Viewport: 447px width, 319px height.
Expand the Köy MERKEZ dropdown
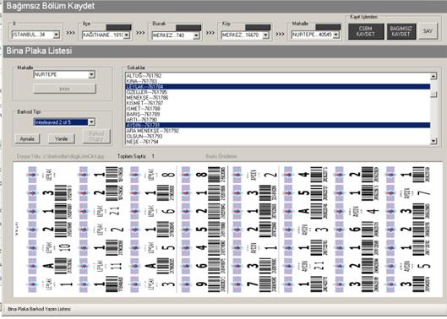pyautogui.click(x=265, y=35)
